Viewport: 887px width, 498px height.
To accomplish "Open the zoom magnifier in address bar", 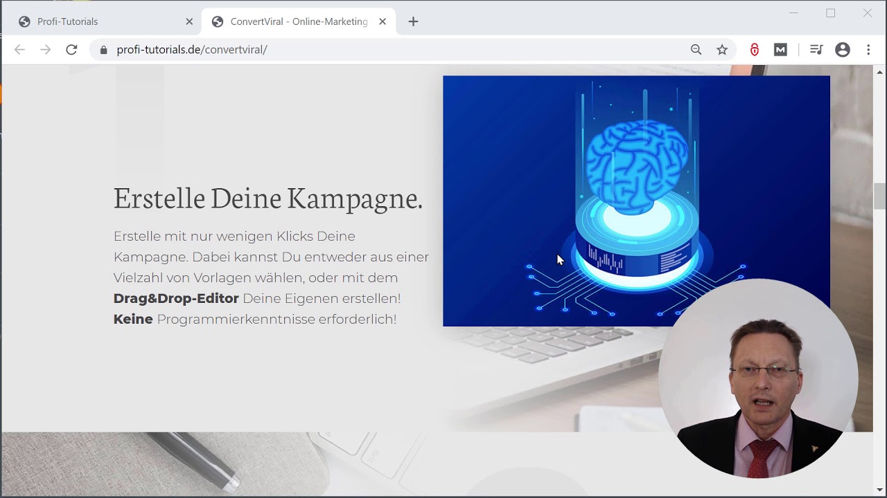I will pyautogui.click(x=696, y=50).
